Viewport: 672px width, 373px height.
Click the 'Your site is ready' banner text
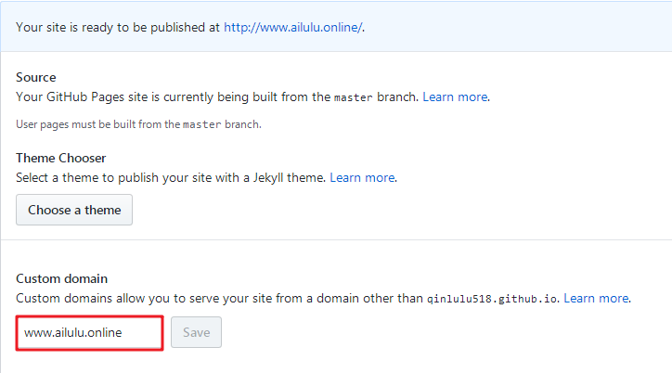tap(190, 28)
